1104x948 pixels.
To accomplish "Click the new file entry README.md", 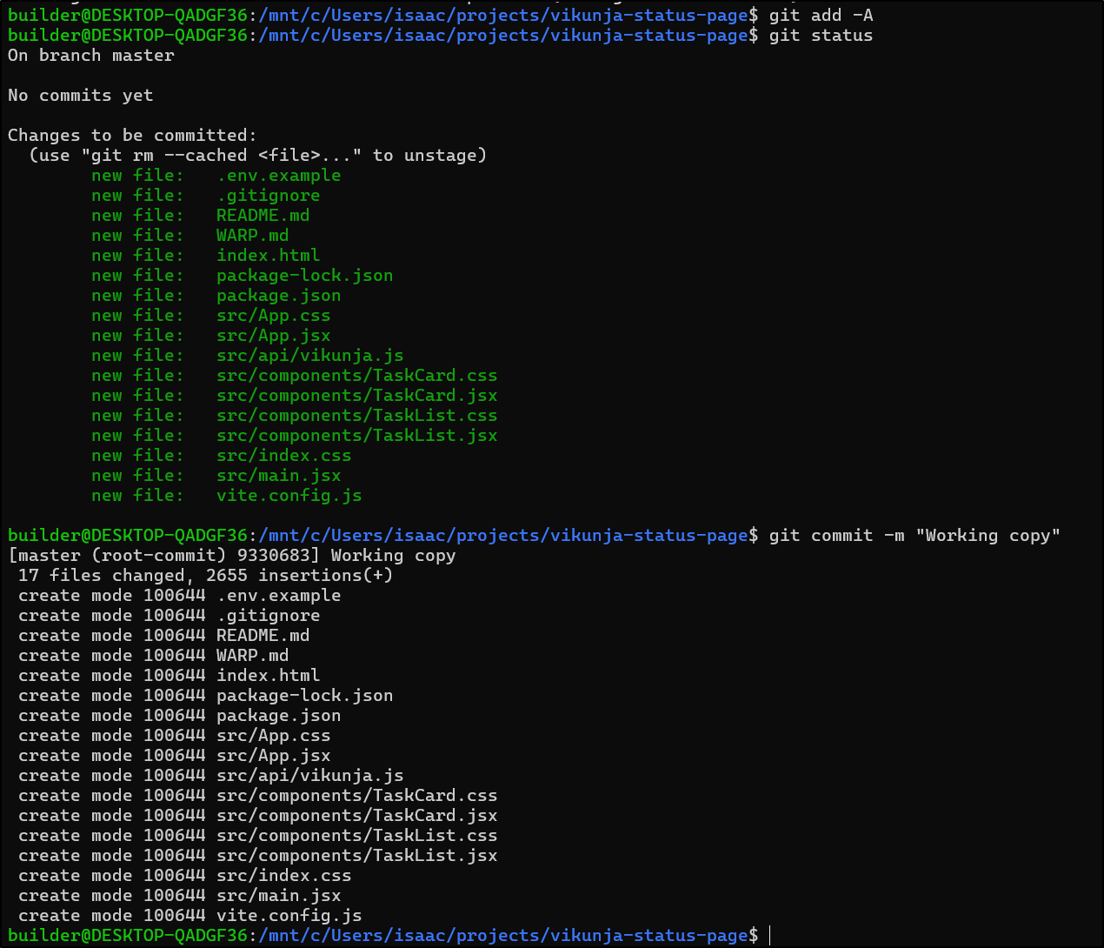I will click(x=263, y=215).
